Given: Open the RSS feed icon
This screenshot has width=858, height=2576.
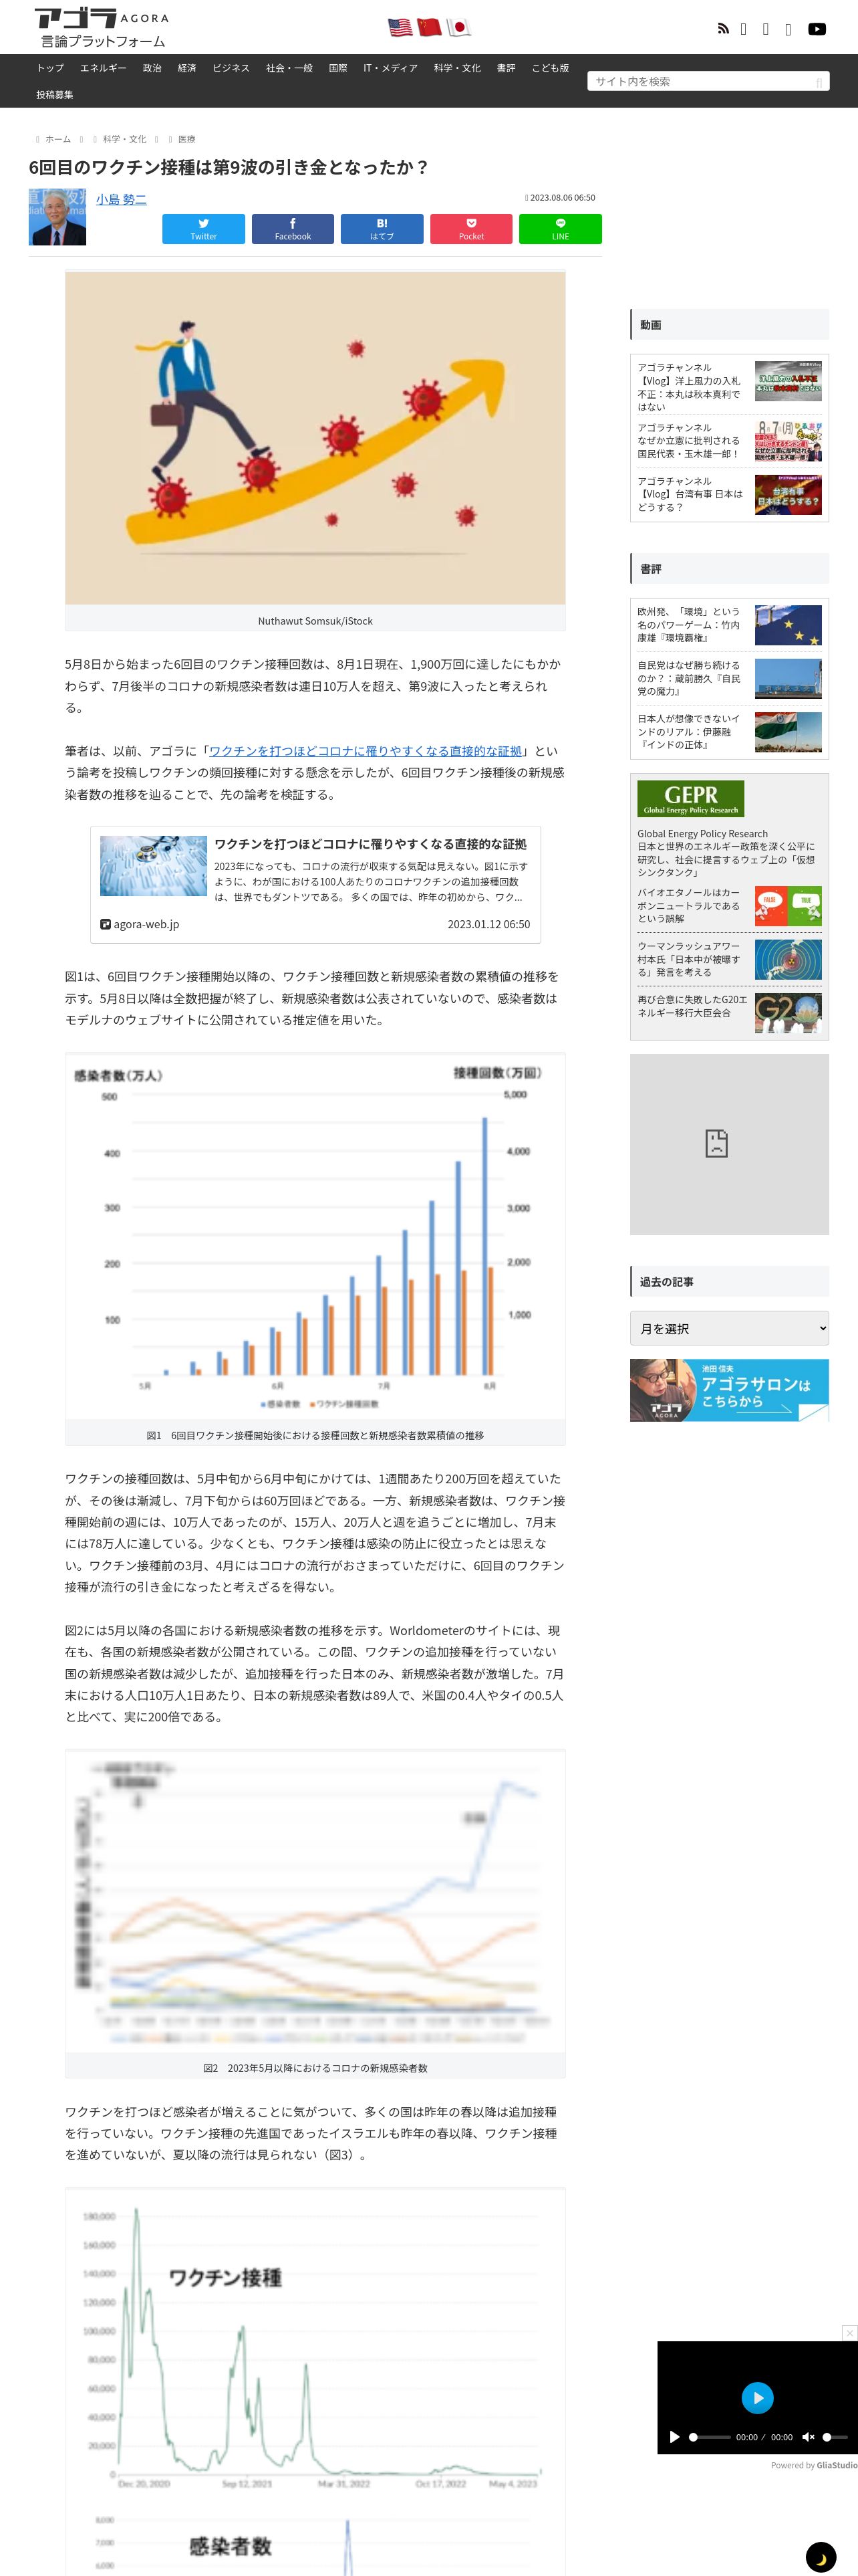Looking at the screenshot, I should [x=723, y=29].
